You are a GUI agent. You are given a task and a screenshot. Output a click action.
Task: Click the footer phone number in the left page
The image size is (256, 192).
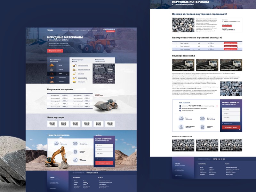92,173
